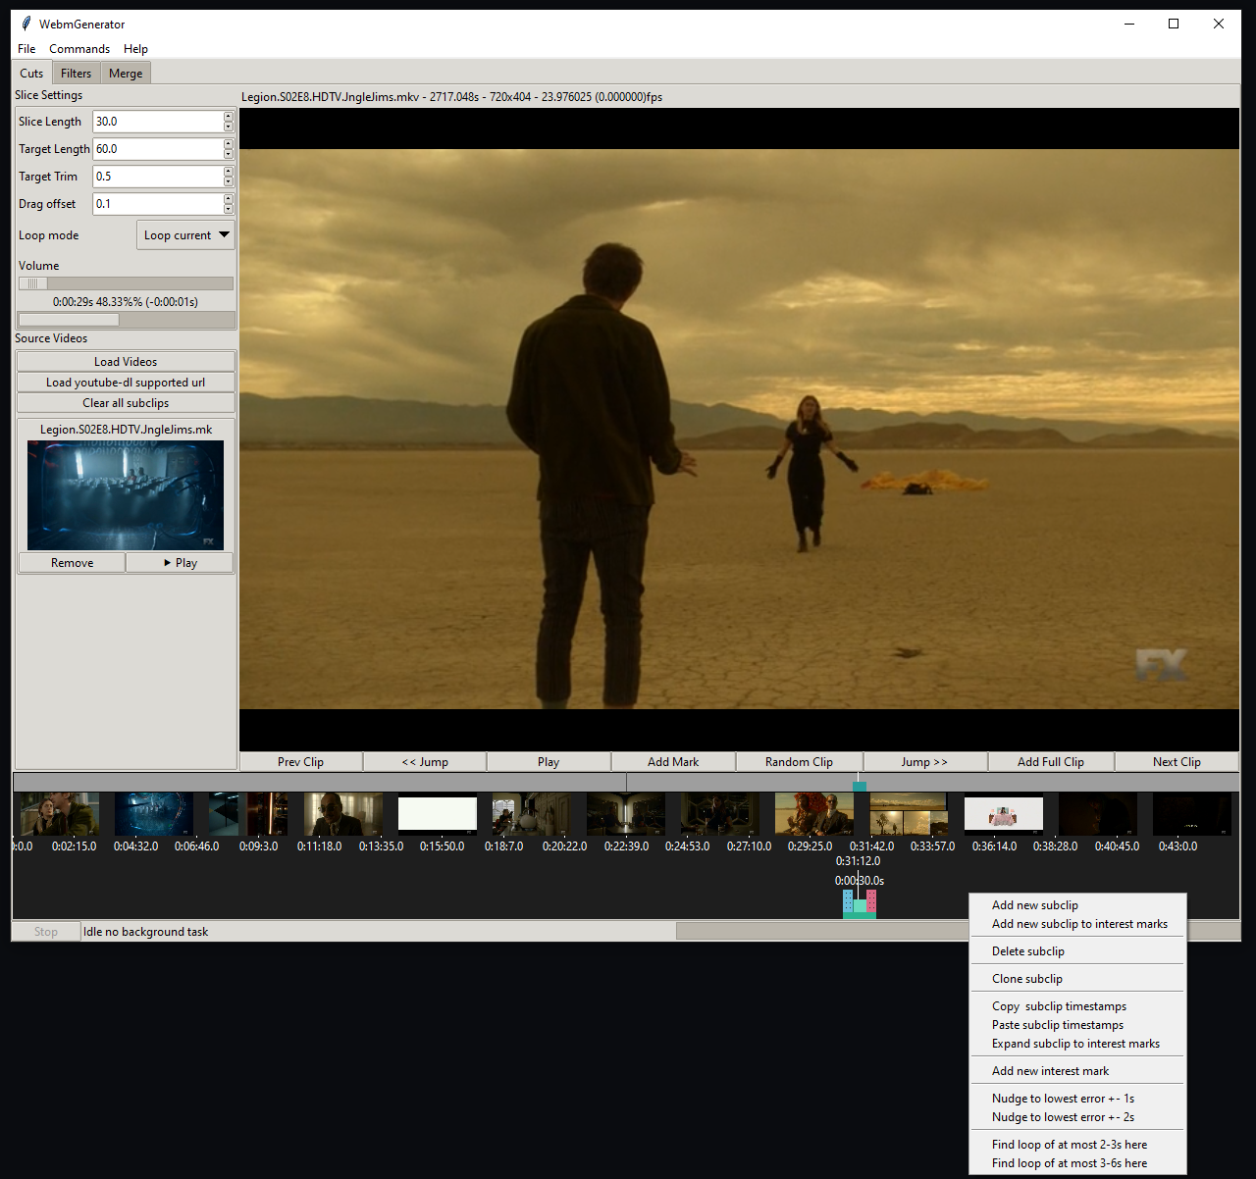Click Load youtube-dl supported url
Viewport: 1256px width, 1179px height.
point(126,383)
